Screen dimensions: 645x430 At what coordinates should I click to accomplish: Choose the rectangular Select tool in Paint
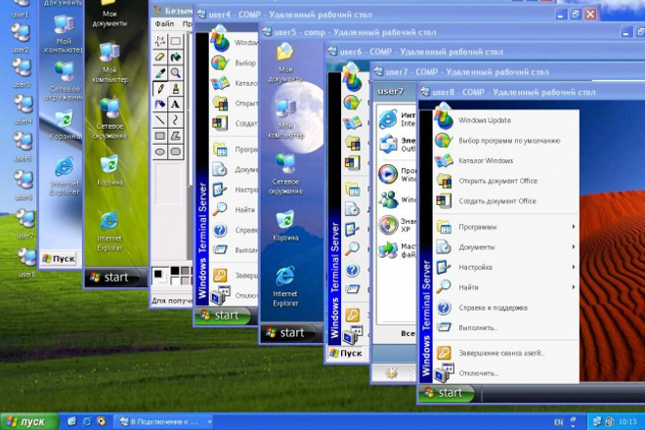coord(176,41)
